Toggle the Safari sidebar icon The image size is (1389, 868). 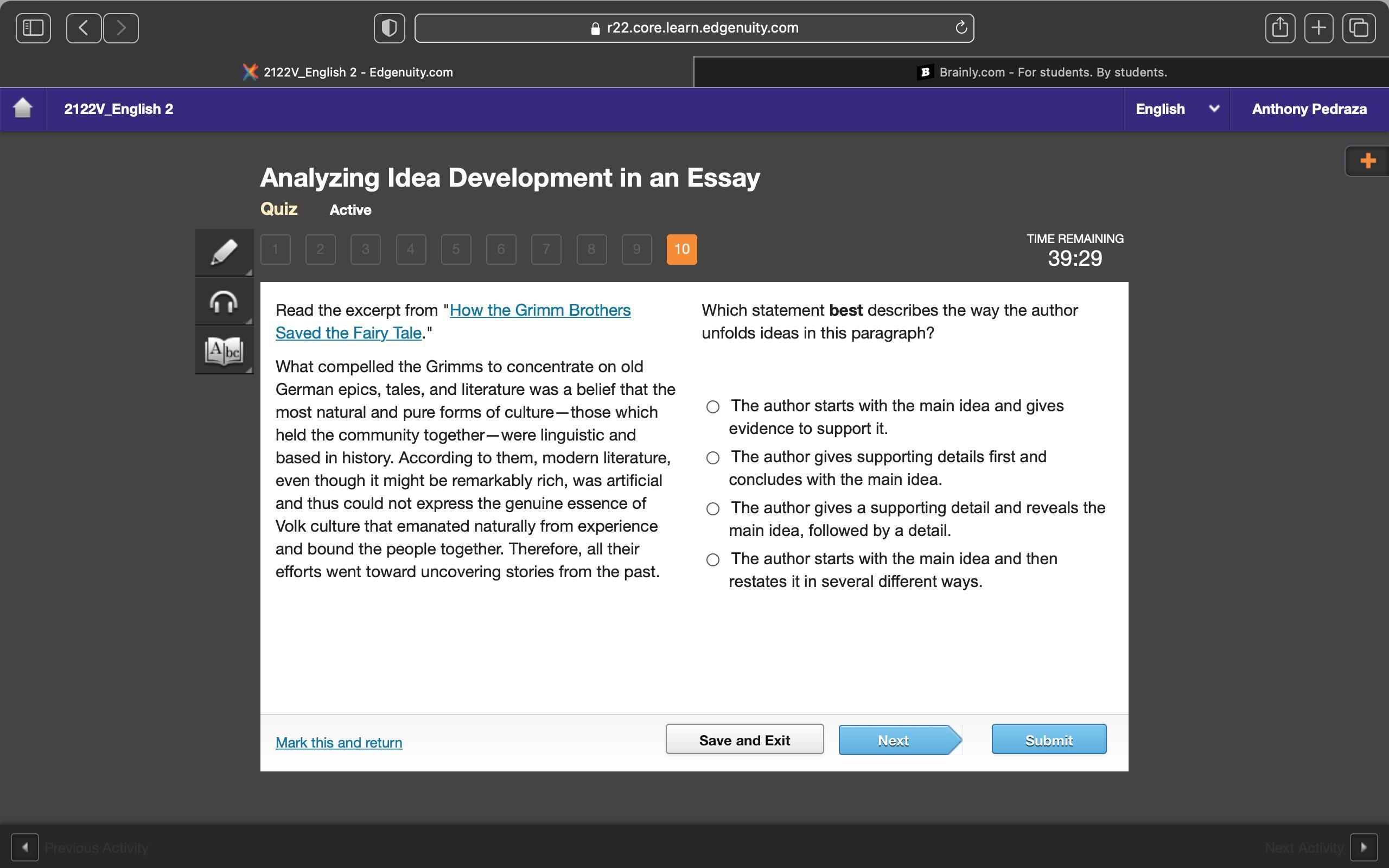(33, 28)
